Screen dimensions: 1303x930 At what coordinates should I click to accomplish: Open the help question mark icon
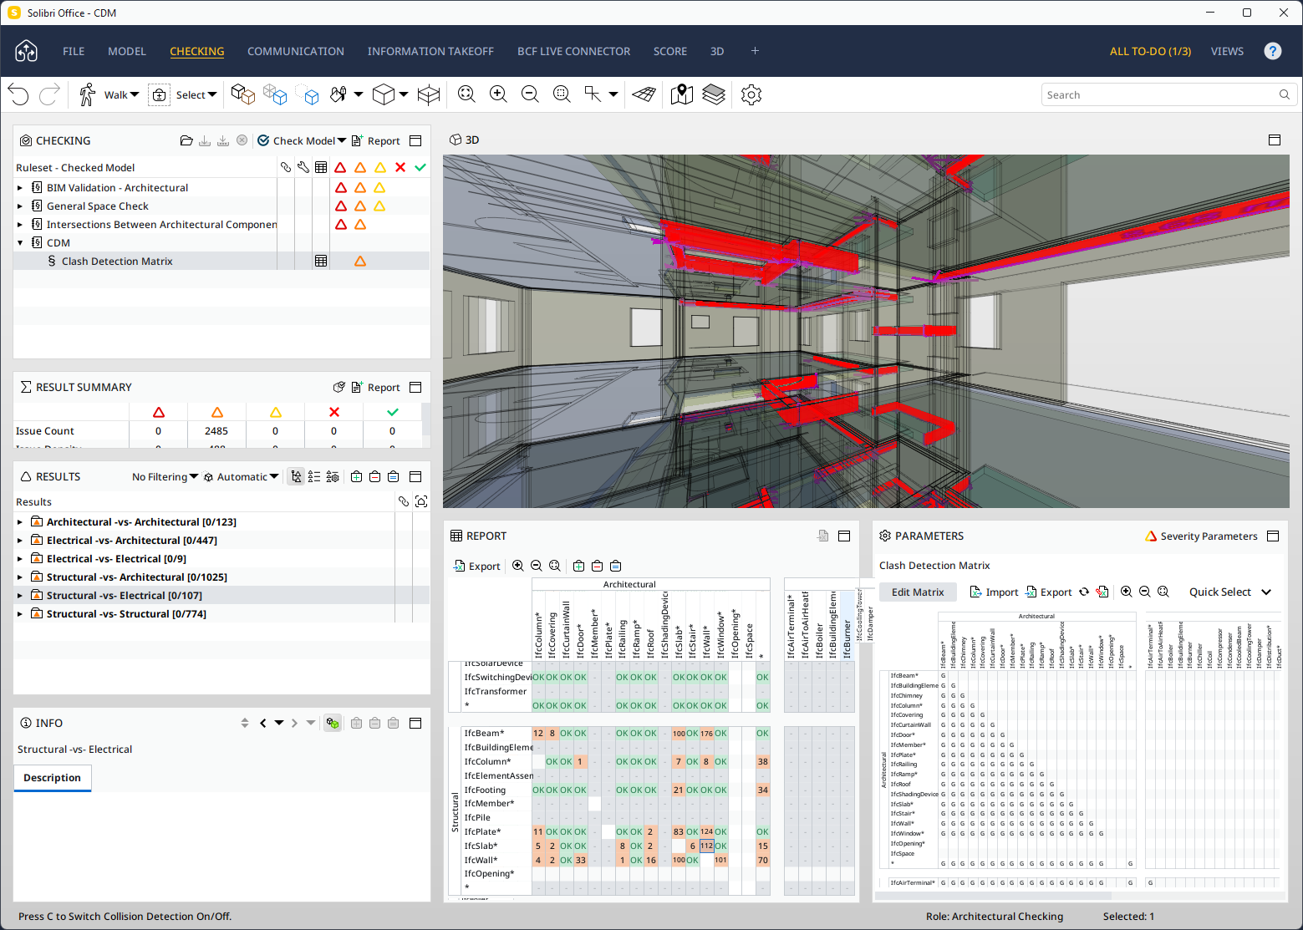1272,51
